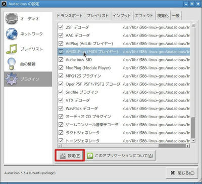Select the タクトジェネレータ row name
The image size is (202, 184).
pos(82,133)
